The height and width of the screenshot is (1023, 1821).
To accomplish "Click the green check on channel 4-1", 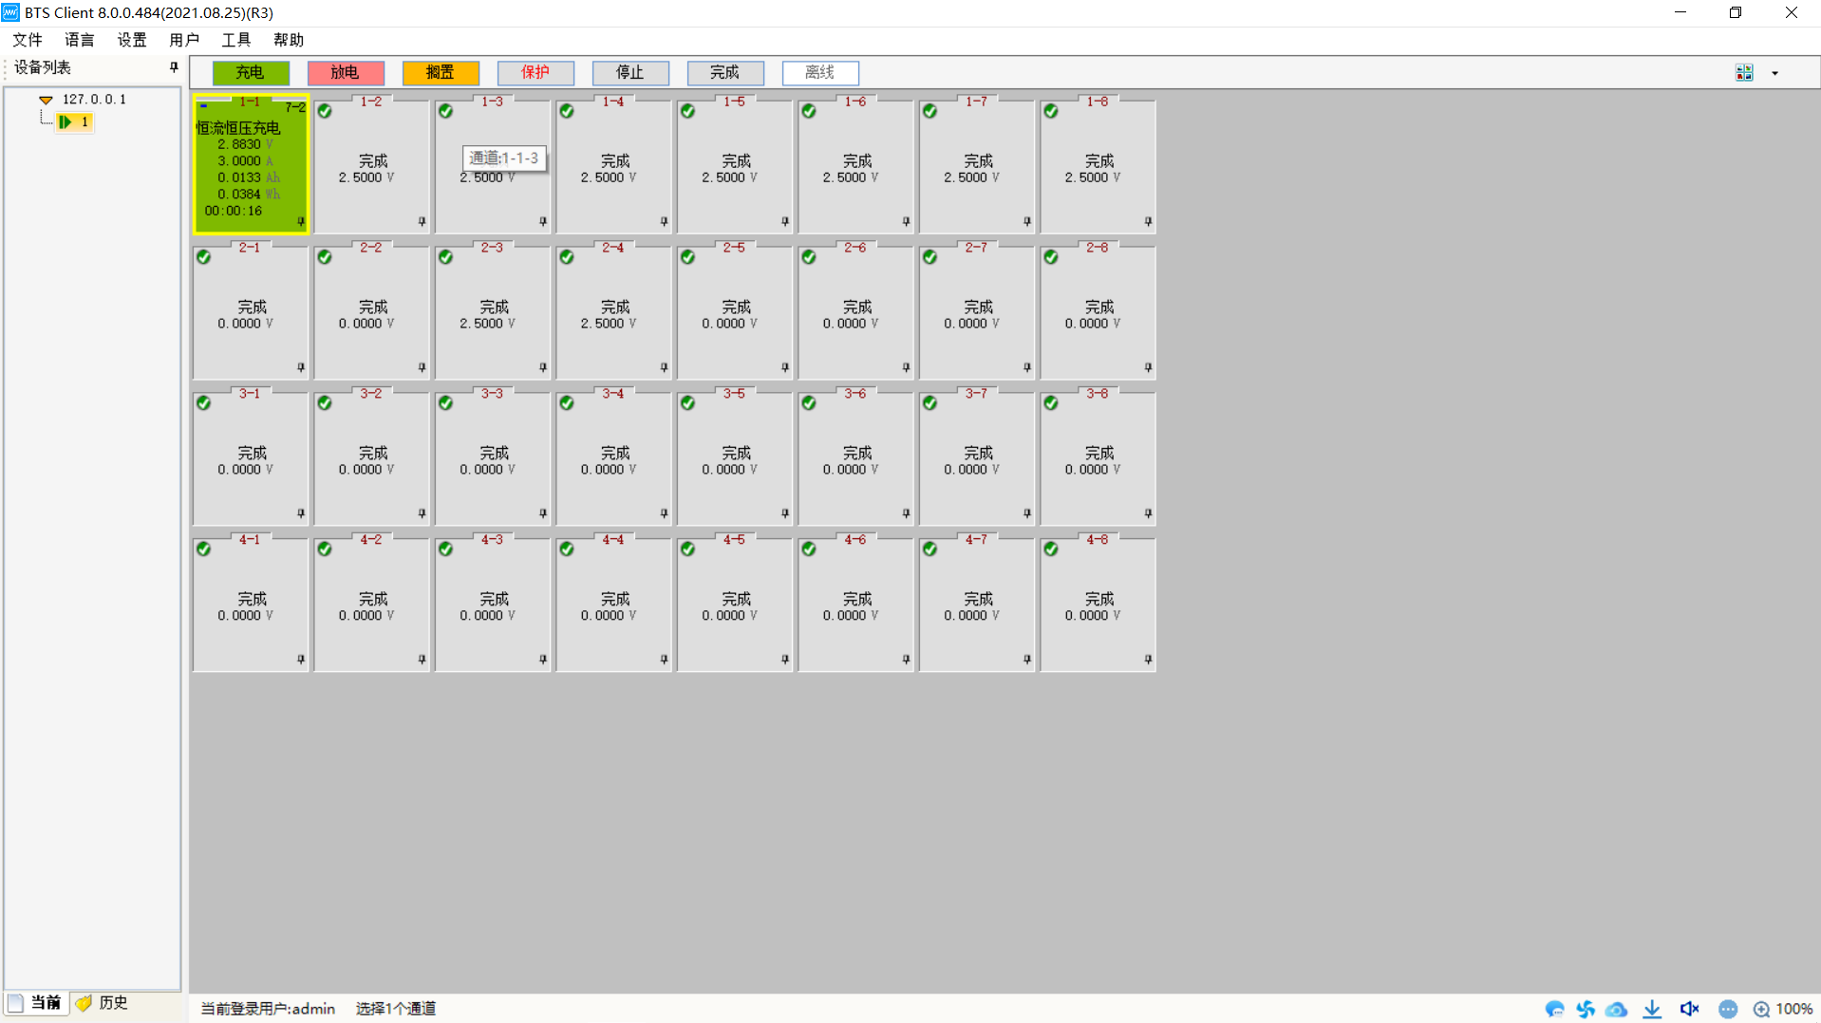I will pos(203,550).
